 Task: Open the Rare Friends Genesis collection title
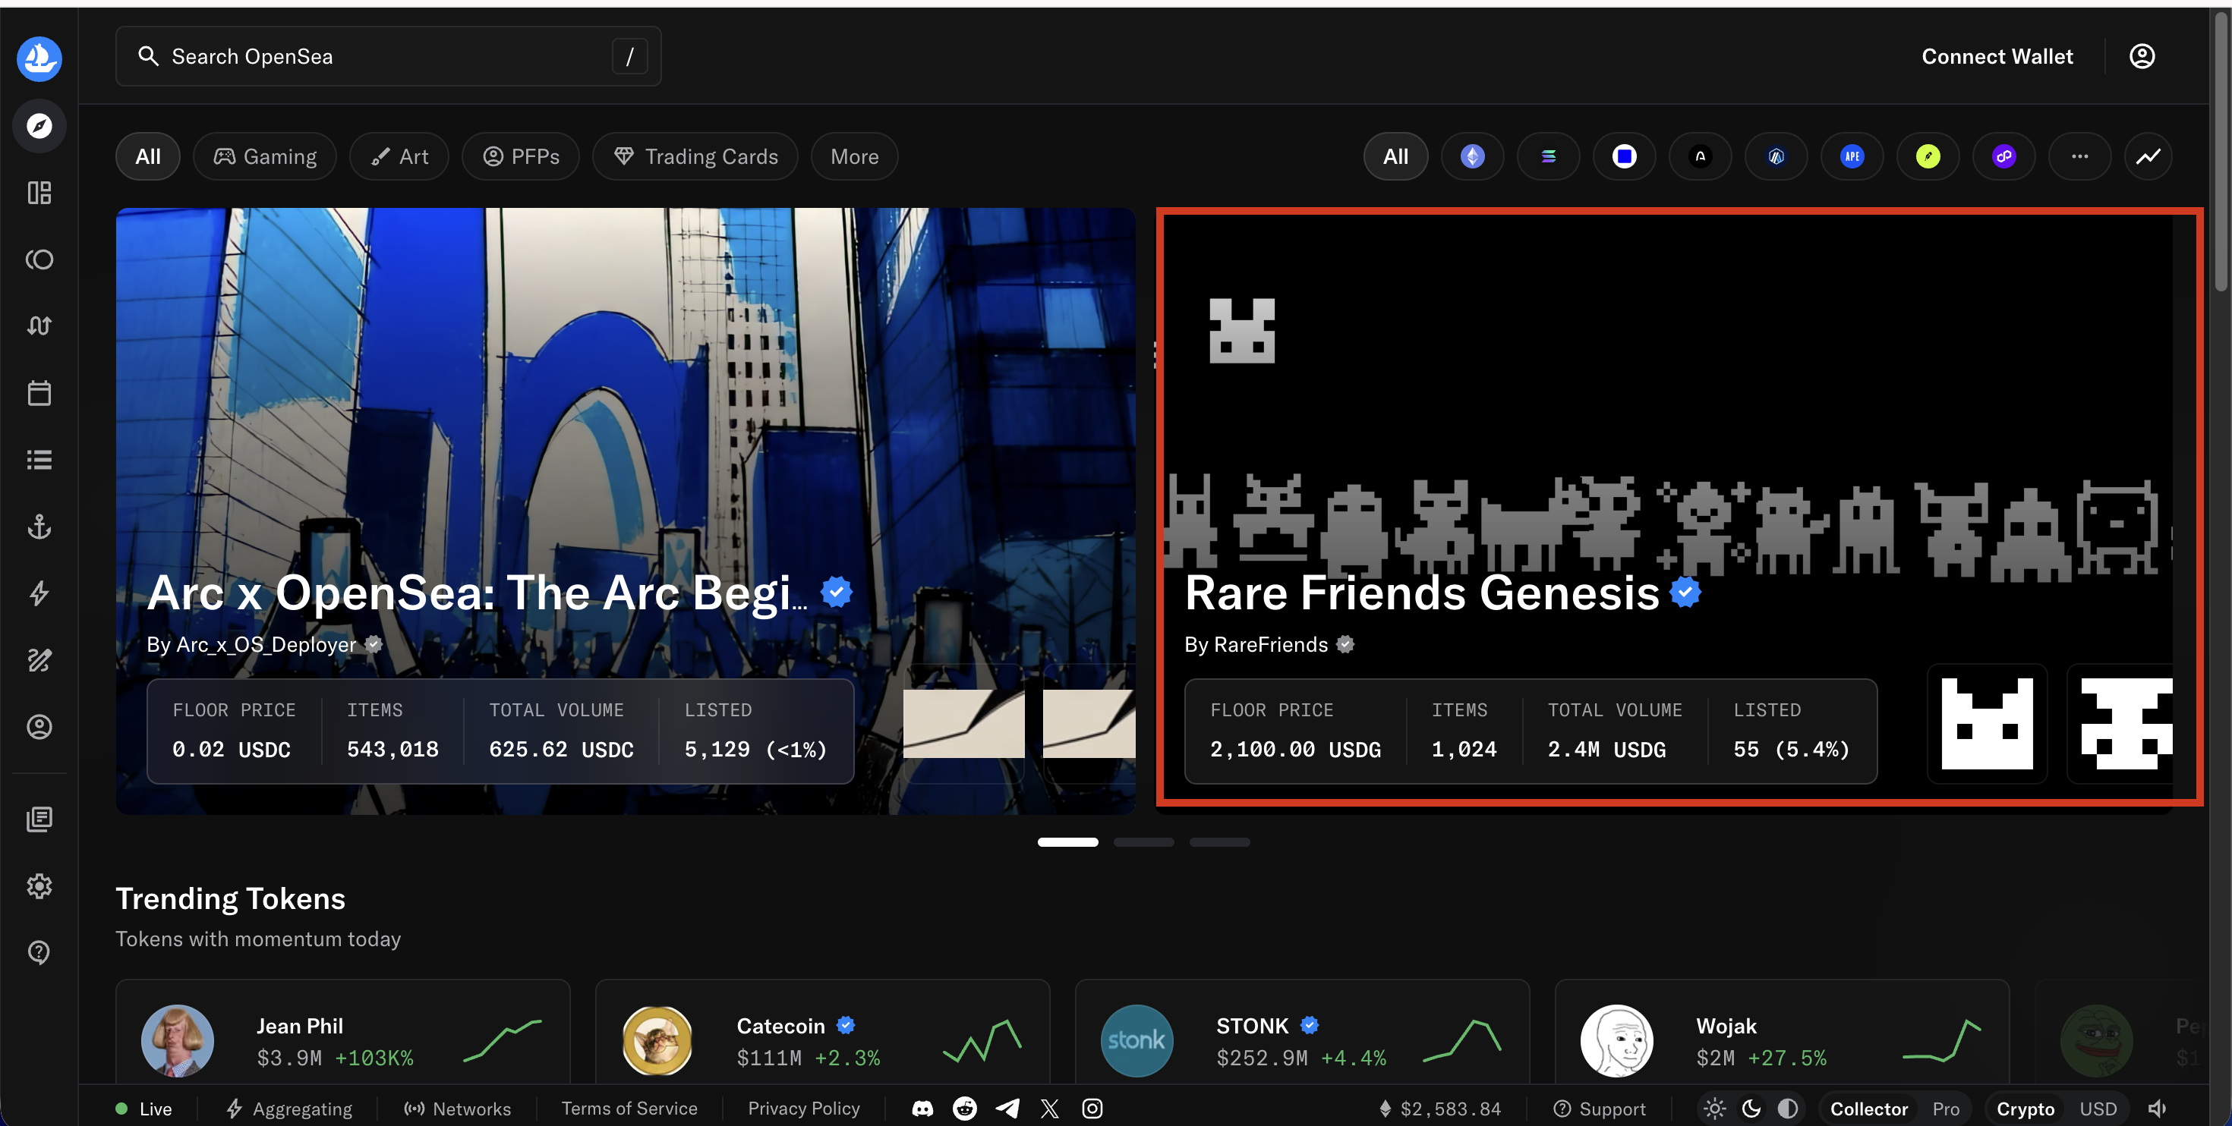(1422, 593)
